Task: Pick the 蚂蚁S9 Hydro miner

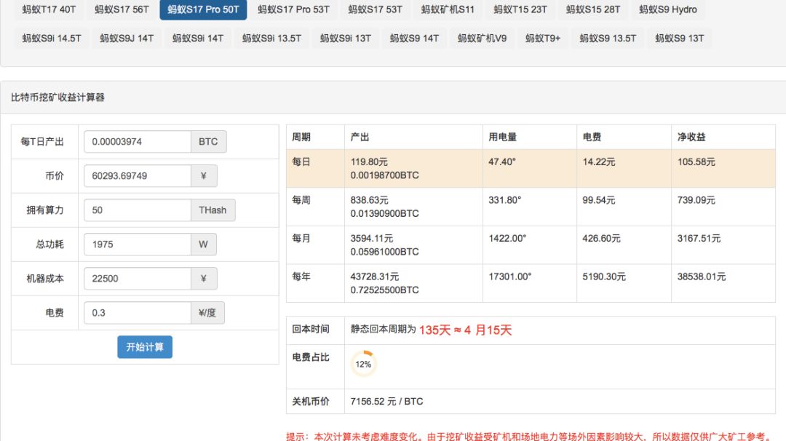Action: tap(667, 9)
